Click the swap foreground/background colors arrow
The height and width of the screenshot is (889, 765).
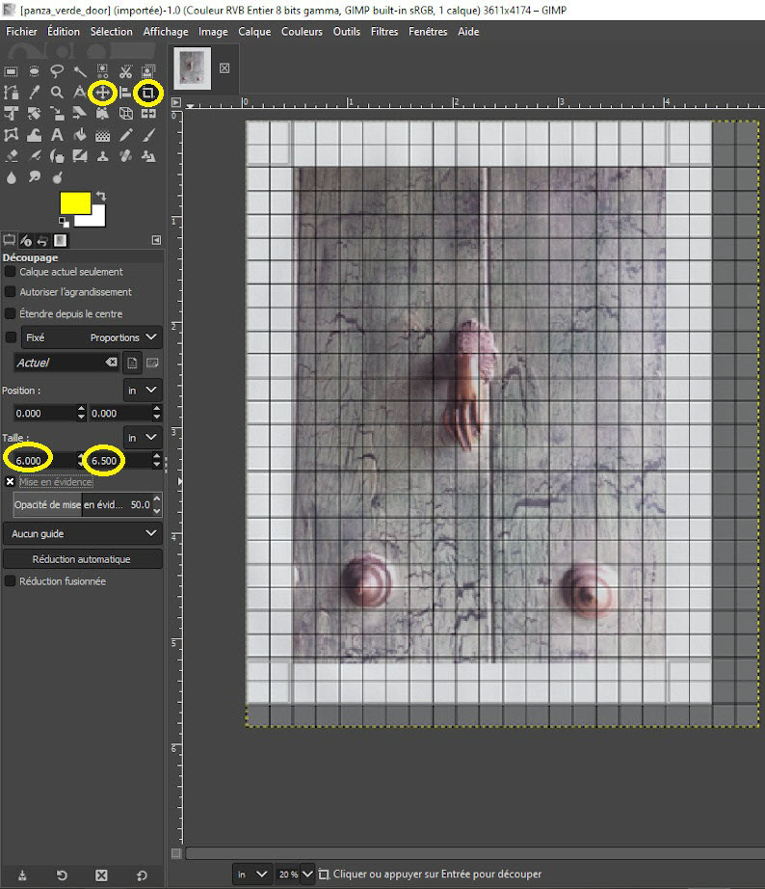coord(101,197)
